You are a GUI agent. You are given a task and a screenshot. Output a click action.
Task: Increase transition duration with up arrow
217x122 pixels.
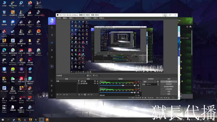pyautogui.click(x=158, y=84)
